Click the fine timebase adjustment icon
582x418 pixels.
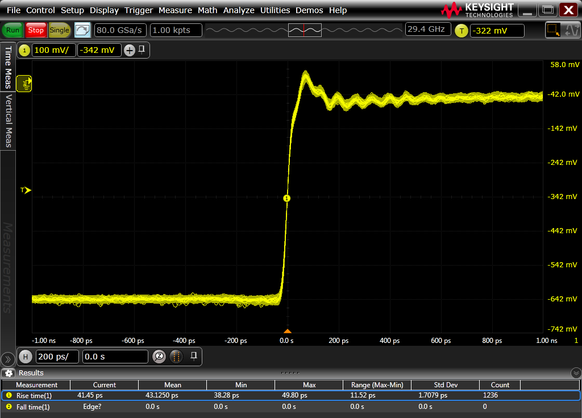point(176,357)
